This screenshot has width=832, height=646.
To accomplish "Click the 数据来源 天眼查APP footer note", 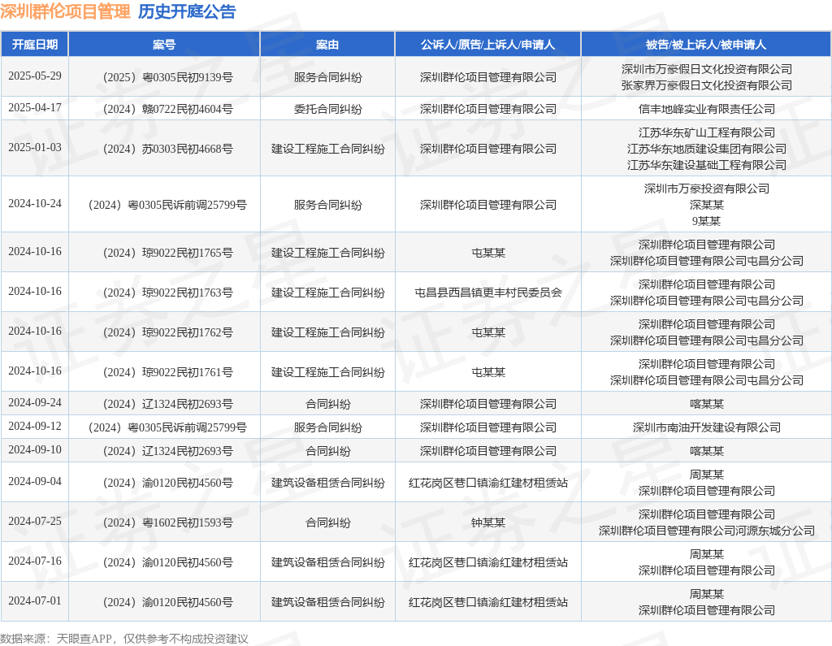I will (x=124, y=639).
